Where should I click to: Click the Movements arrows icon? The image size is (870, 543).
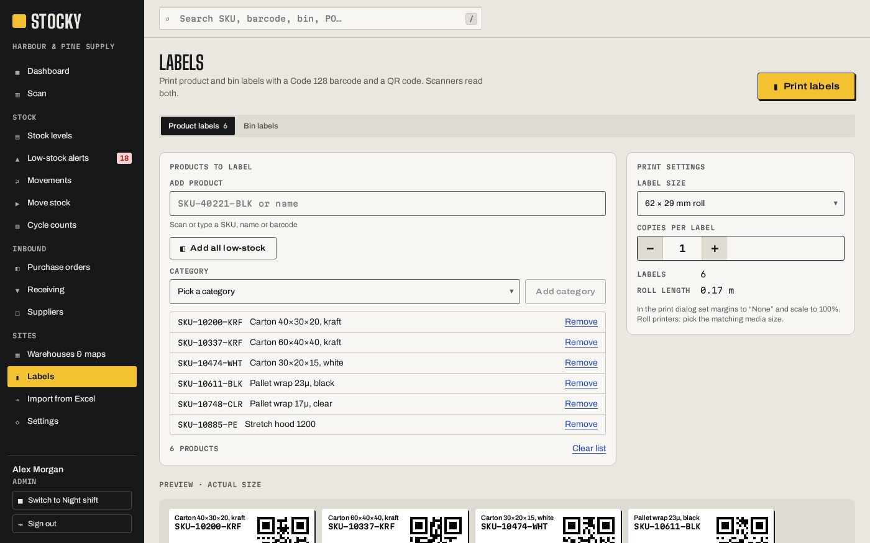click(x=17, y=181)
